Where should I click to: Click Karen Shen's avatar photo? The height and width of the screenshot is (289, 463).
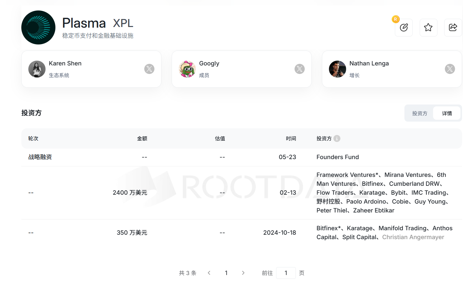pos(37,69)
